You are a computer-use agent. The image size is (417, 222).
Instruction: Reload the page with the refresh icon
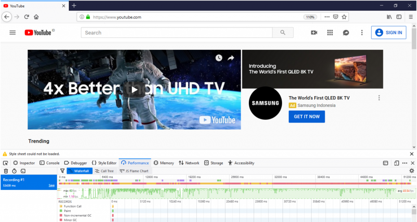26,17
